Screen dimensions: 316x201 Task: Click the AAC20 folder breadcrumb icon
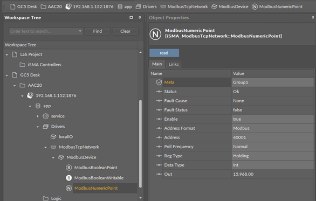coord(43,6)
